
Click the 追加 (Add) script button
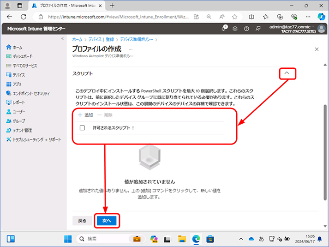pos(85,115)
